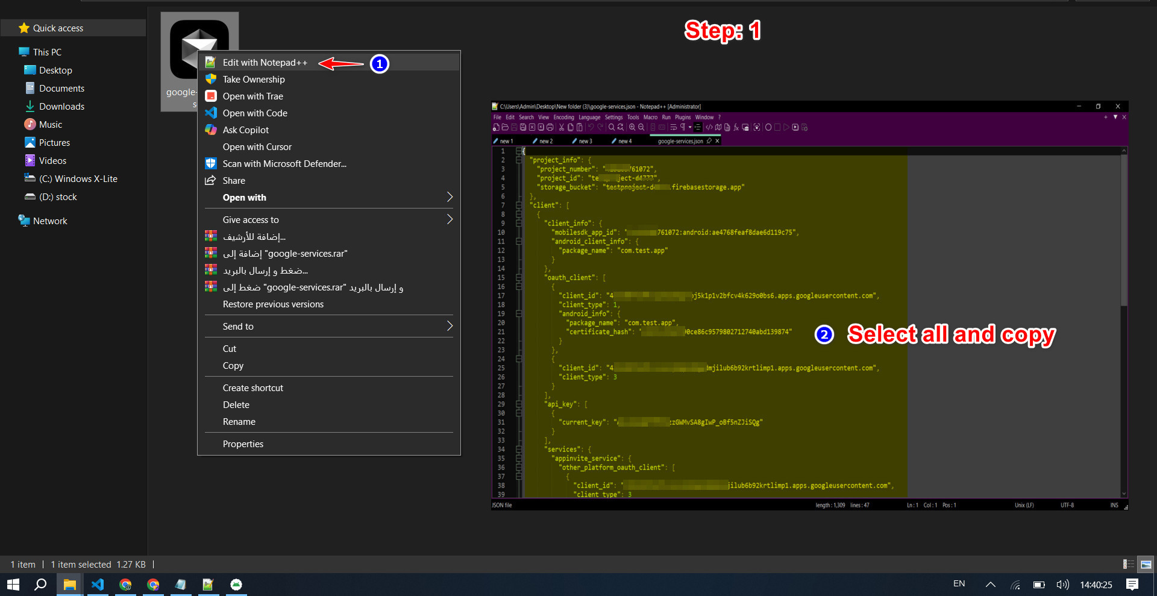The height and width of the screenshot is (596, 1157).
Task: Click Record Macro circle icon in Notepad++
Action: (768, 127)
